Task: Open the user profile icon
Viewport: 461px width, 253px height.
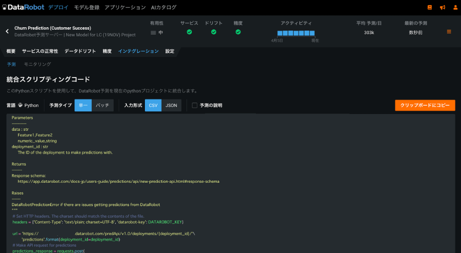Action: coord(455,7)
